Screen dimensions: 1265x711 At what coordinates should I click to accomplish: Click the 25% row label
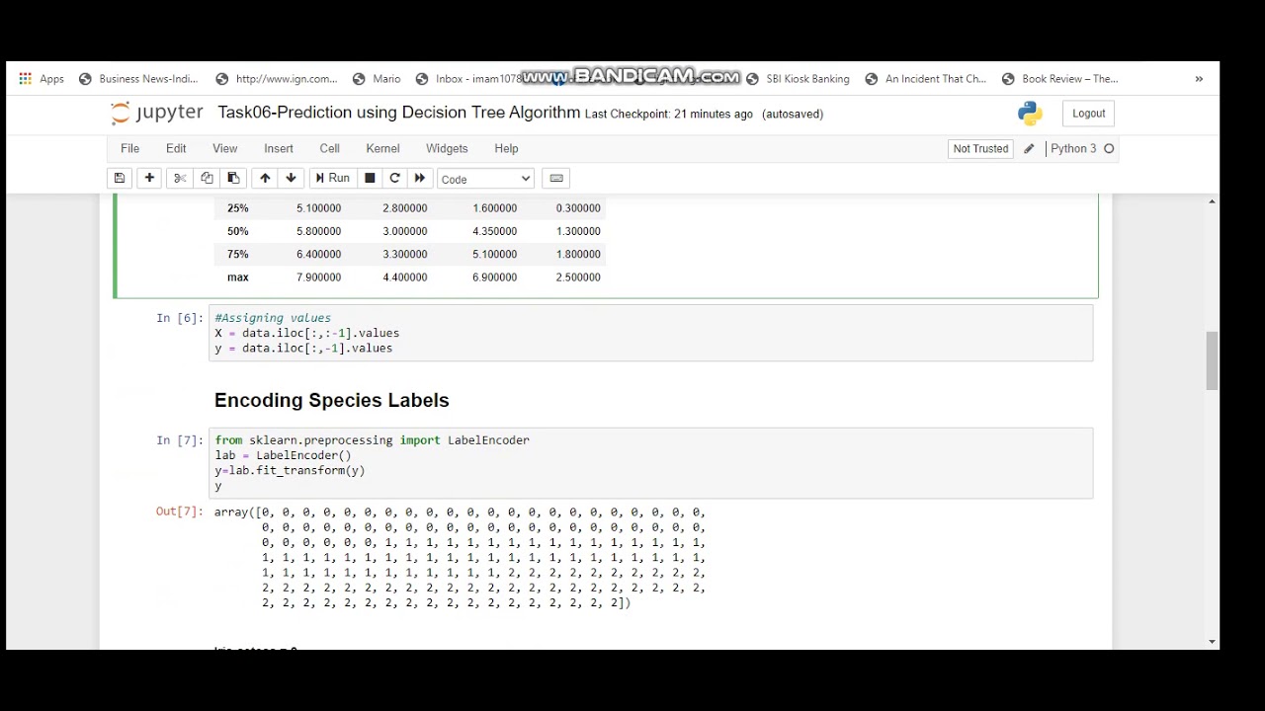click(238, 208)
